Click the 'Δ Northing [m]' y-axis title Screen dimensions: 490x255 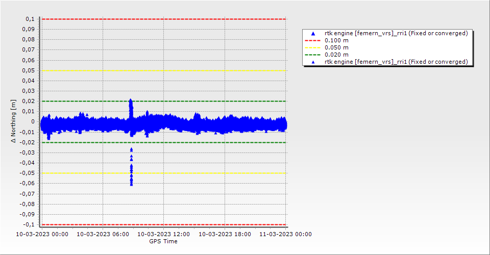(x=14, y=121)
